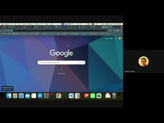Switch to the My Dashboard tab
Image resolution: width=164 pixels, height=123 pixels.
point(83,27)
